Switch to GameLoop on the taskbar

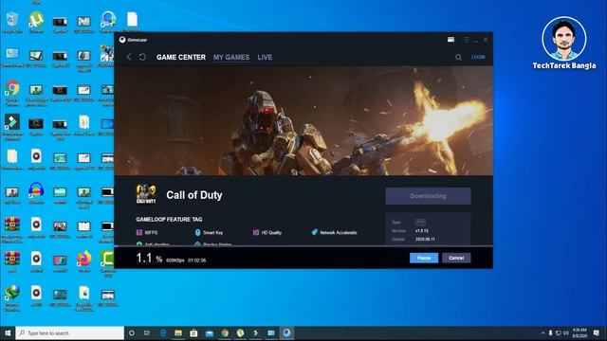286,332
